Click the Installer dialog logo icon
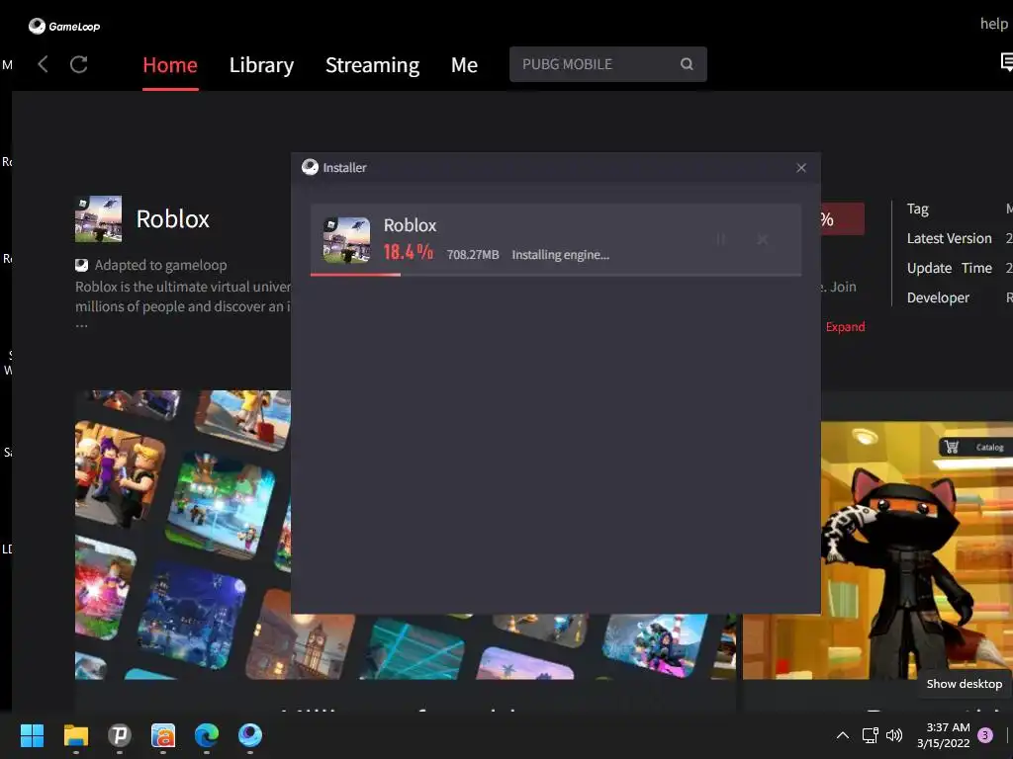 (x=310, y=167)
